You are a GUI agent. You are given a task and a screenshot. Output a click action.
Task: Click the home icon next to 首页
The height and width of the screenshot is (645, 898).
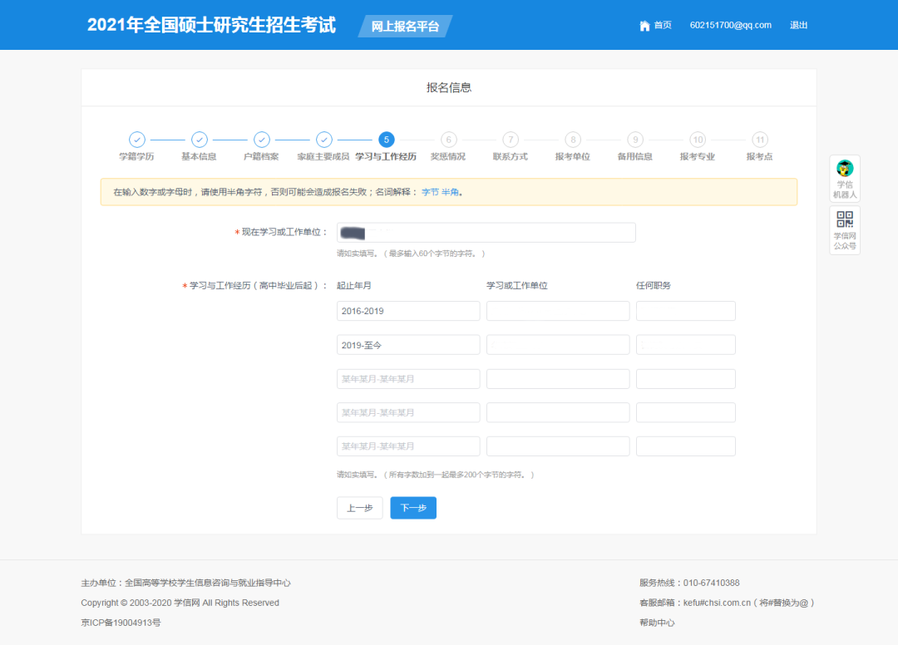coord(644,25)
